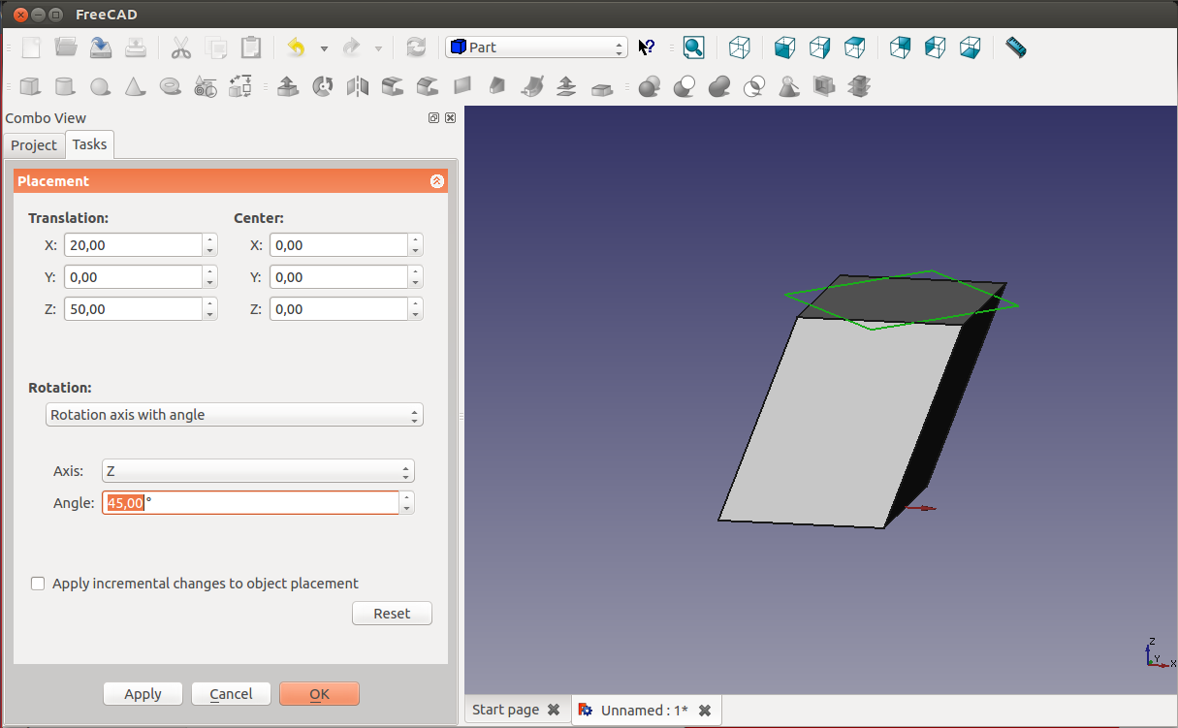
Task: Create a torus primitive
Action: [171, 86]
